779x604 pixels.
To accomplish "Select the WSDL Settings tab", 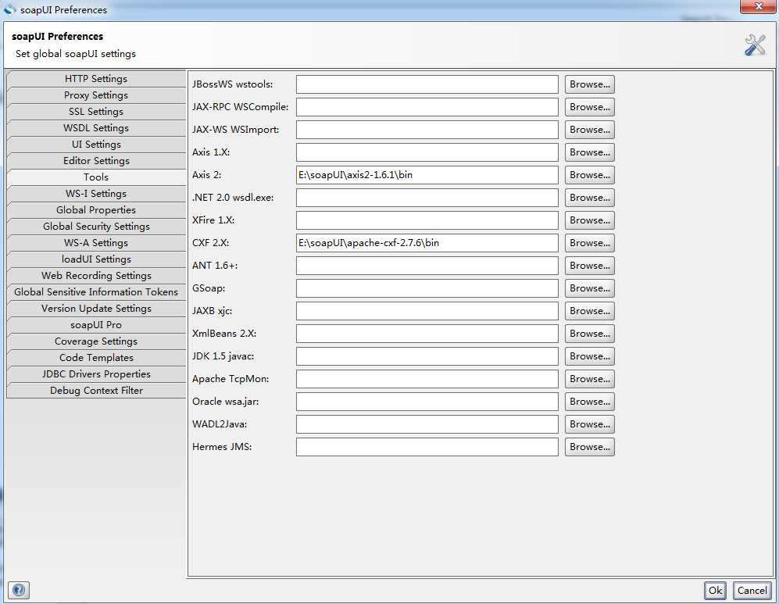I will (x=96, y=127).
